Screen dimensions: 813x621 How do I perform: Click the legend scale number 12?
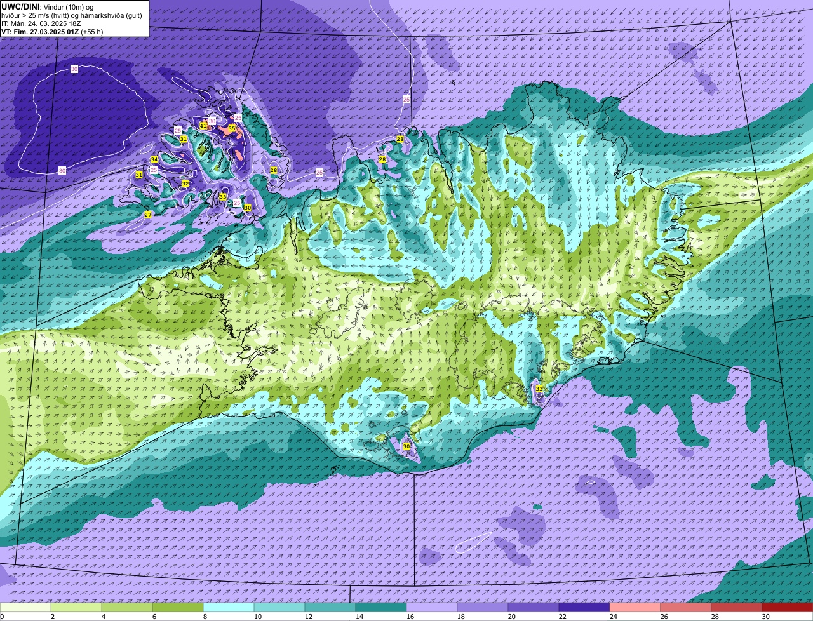(x=309, y=617)
